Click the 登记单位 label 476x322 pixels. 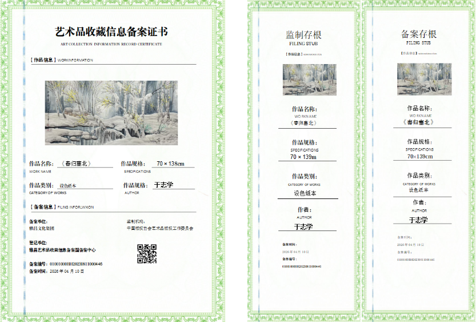coord(38,243)
